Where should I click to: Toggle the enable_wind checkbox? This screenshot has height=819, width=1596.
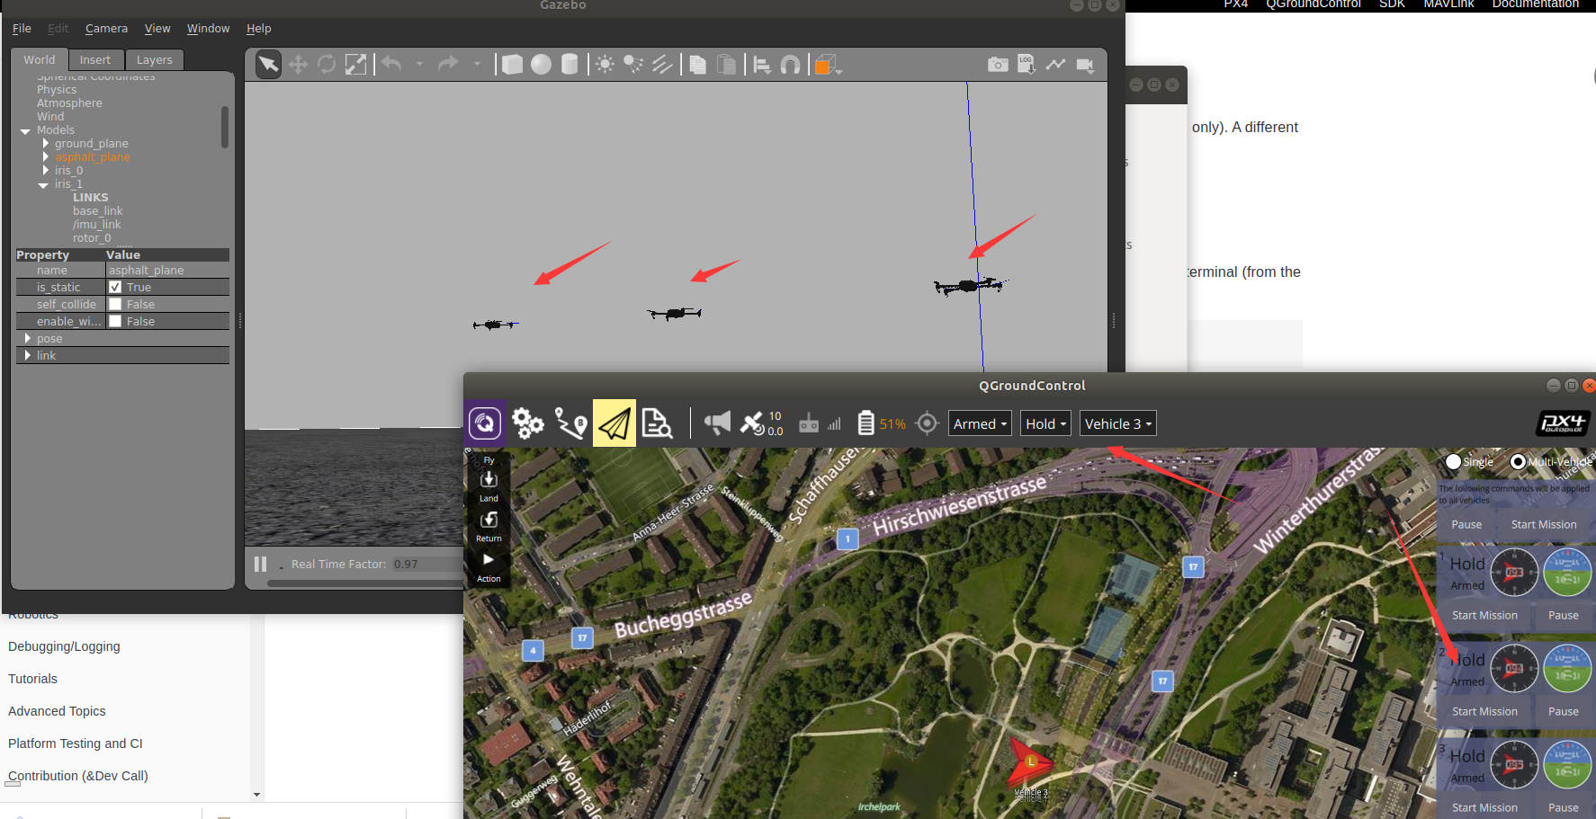point(115,321)
